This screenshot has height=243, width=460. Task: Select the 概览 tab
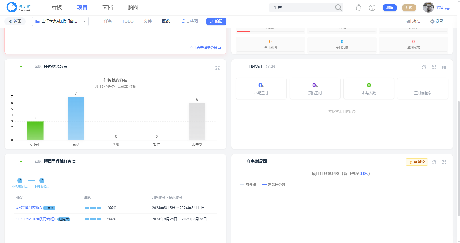pyautogui.click(x=166, y=21)
